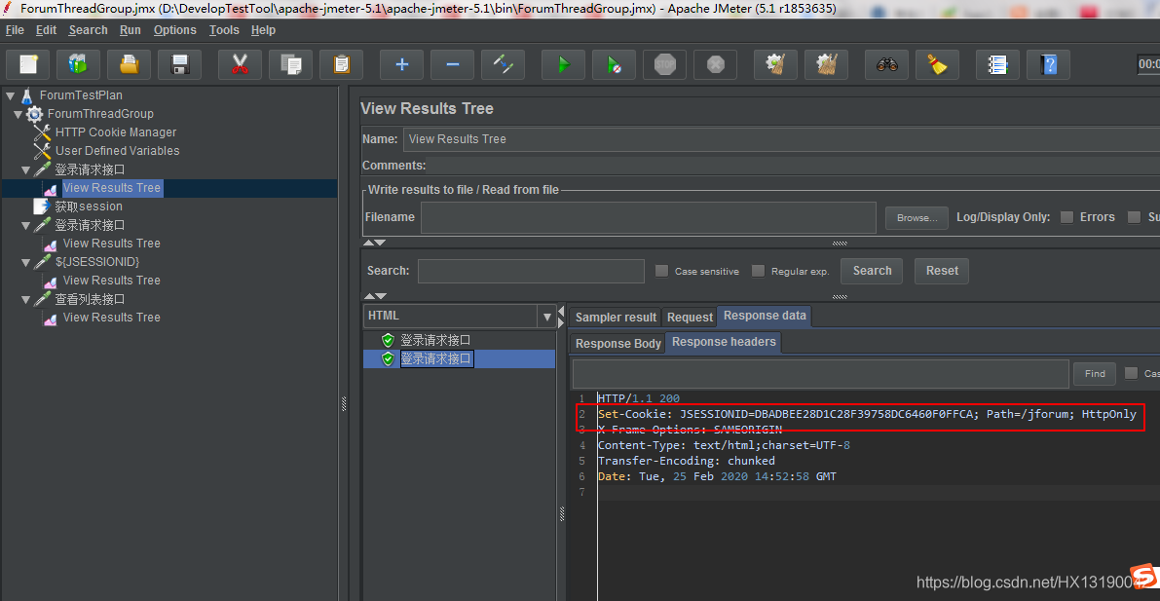
Task: Collapse all nodes with the minus icon
Action: (x=453, y=64)
